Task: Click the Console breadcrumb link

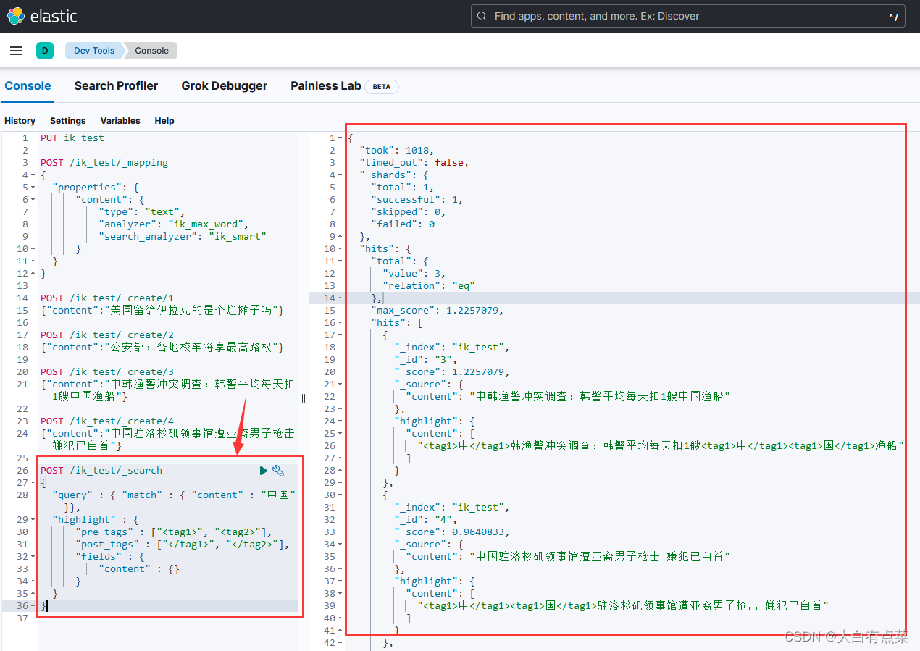Action: point(151,51)
